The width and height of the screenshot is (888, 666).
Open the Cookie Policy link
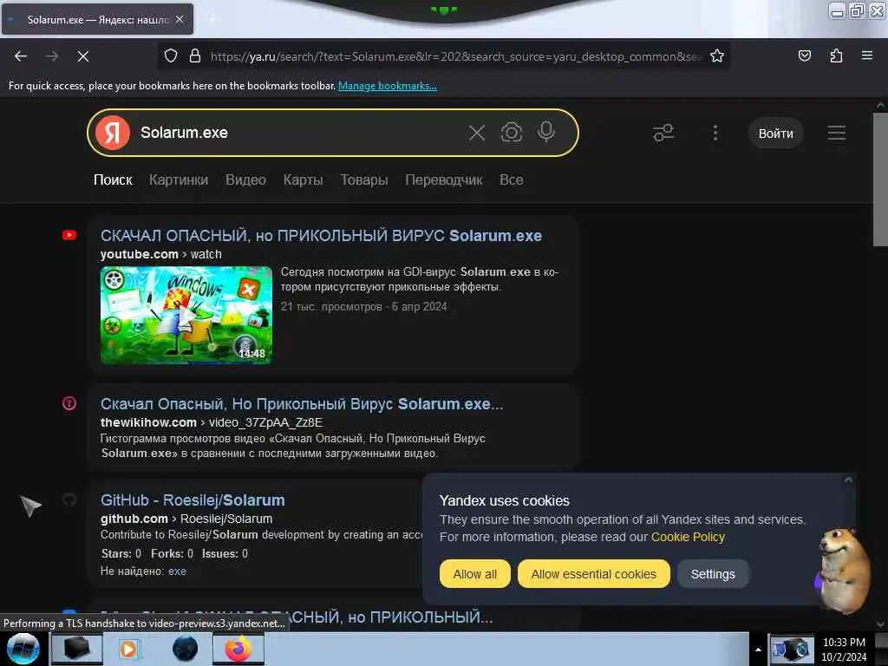688,537
